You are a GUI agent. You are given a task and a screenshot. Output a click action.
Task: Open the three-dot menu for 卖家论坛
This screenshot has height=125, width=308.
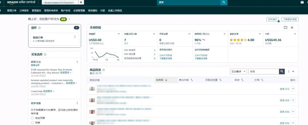point(77,62)
